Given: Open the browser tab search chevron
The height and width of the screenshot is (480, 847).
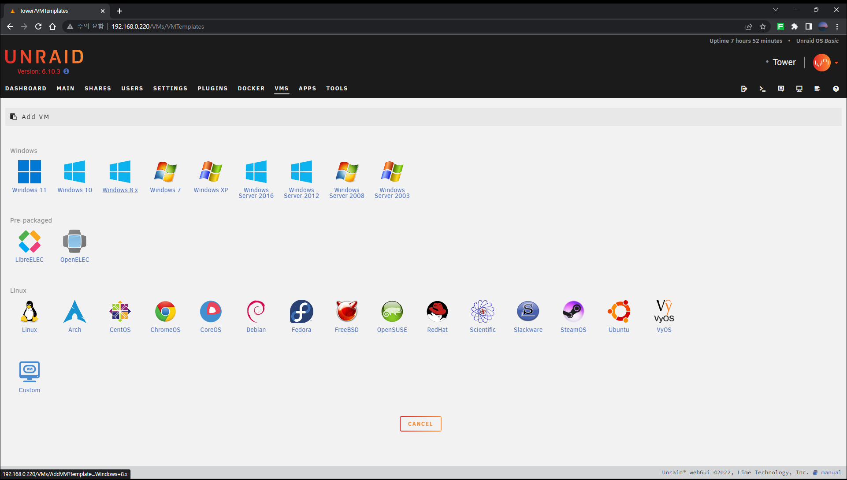Looking at the screenshot, I should point(776,10).
